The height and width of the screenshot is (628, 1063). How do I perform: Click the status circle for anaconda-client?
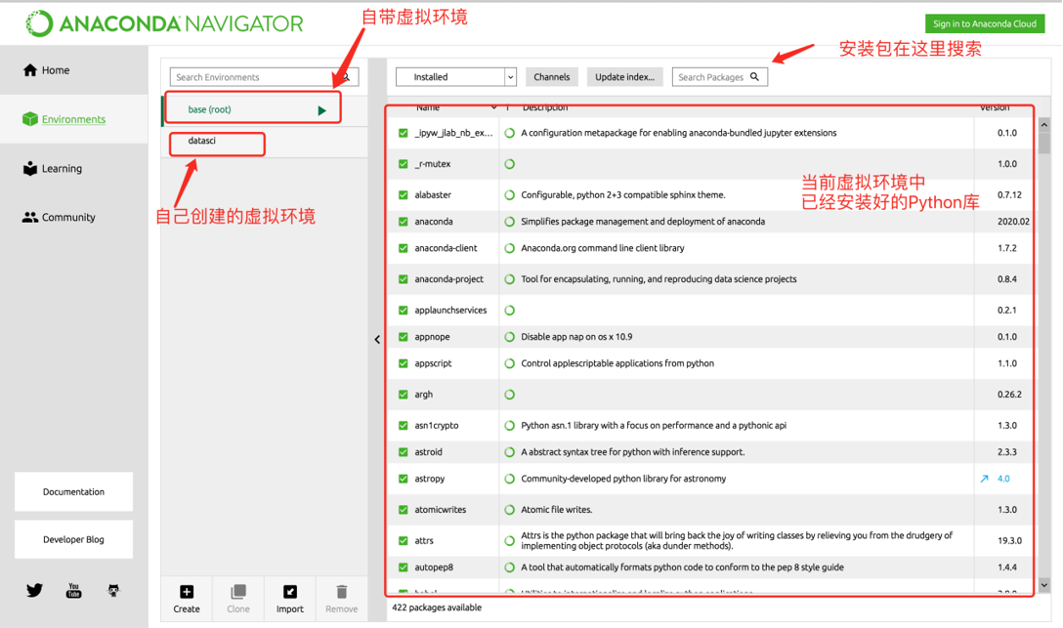[510, 248]
